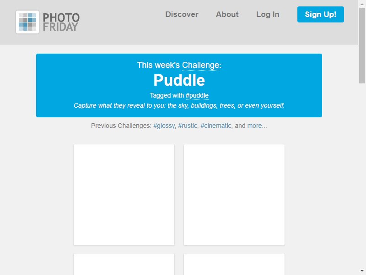This screenshot has width=366, height=275.
Task: Open the About page link
Action: [x=227, y=15]
